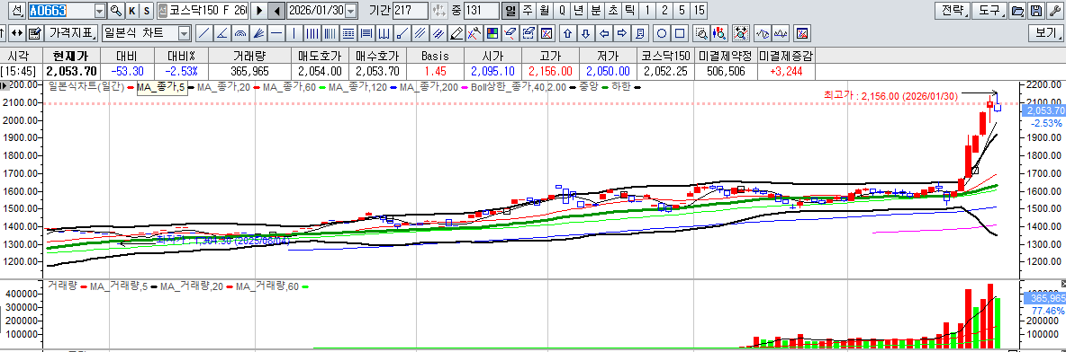The image size is (1066, 352).
Task: Open the color palette tool
Action: (x=492, y=32)
